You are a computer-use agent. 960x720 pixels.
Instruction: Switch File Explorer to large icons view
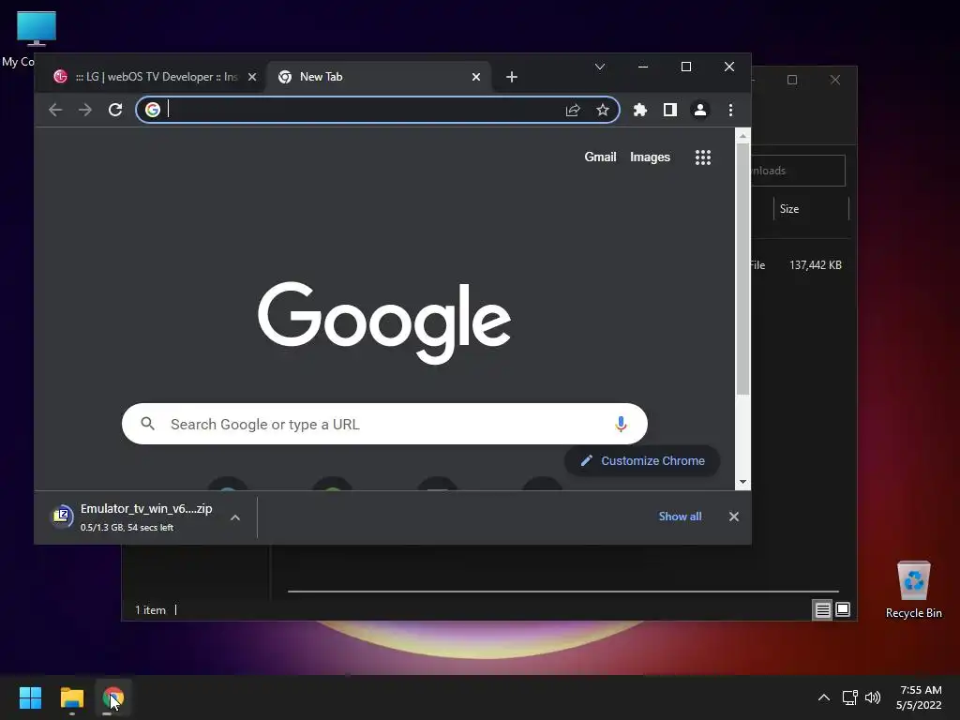pos(843,609)
